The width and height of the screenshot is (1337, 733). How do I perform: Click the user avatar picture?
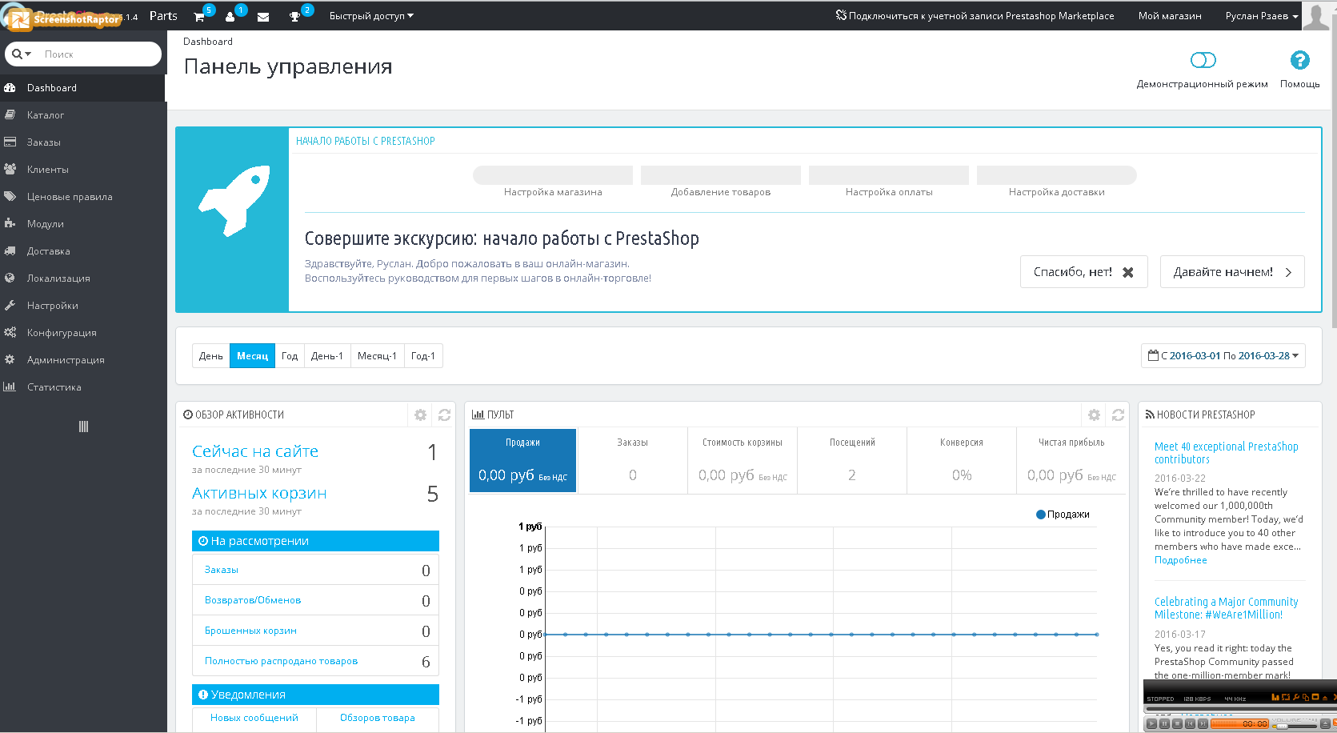click(1316, 15)
